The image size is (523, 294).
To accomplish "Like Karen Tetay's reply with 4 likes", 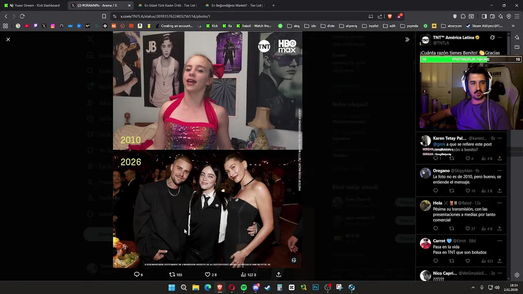I will click(x=470, y=158).
